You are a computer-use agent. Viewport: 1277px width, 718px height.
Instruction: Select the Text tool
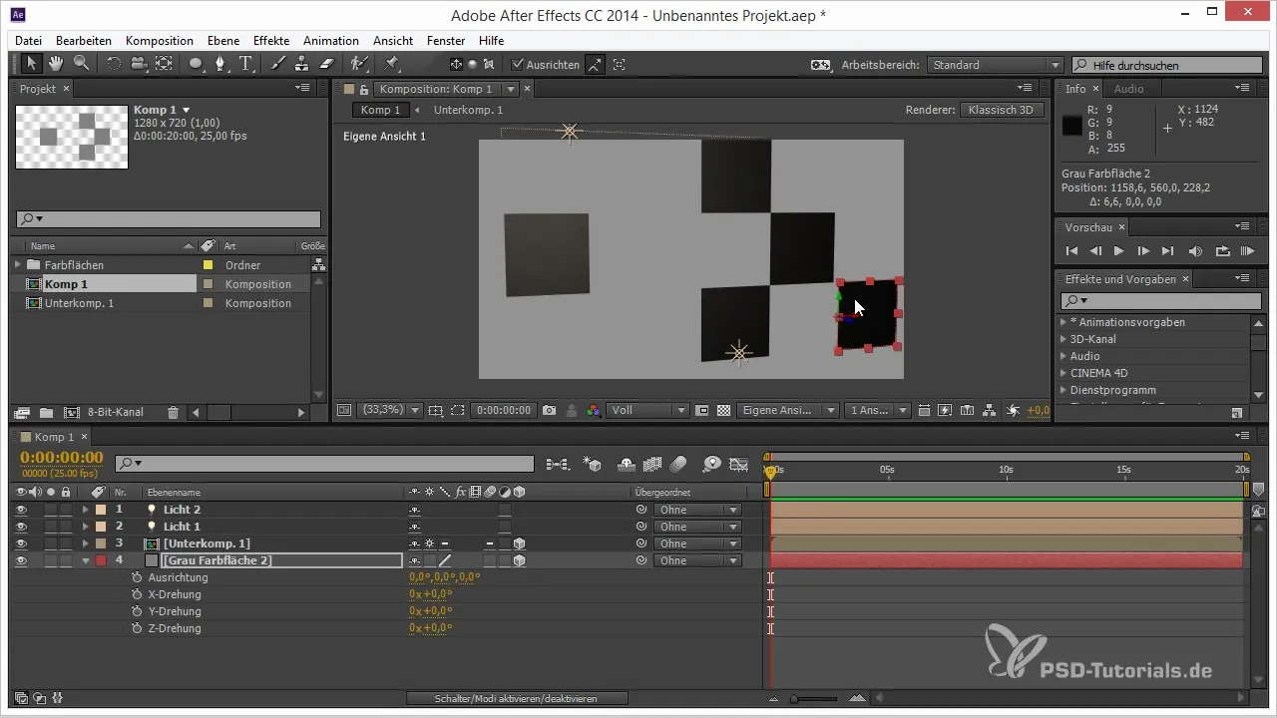[245, 64]
